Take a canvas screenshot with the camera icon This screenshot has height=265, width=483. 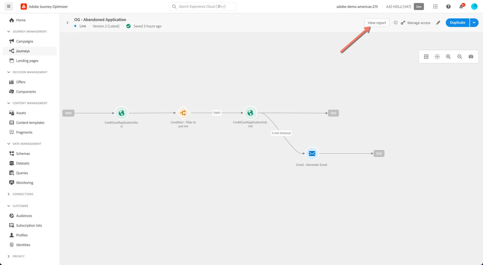click(x=471, y=57)
